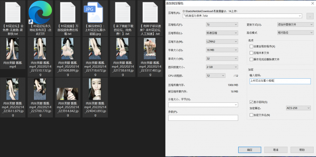Viewport: 316px width, 157px height.
Task: Select the image file ending 223317.483.jpg
Action: pos(150,49)
